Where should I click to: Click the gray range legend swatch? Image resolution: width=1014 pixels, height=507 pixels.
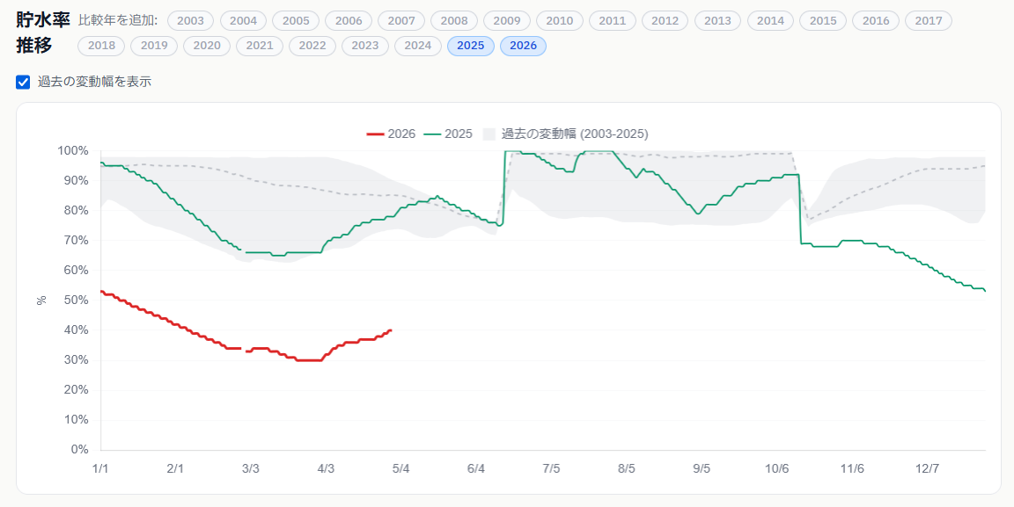(489, 134)
